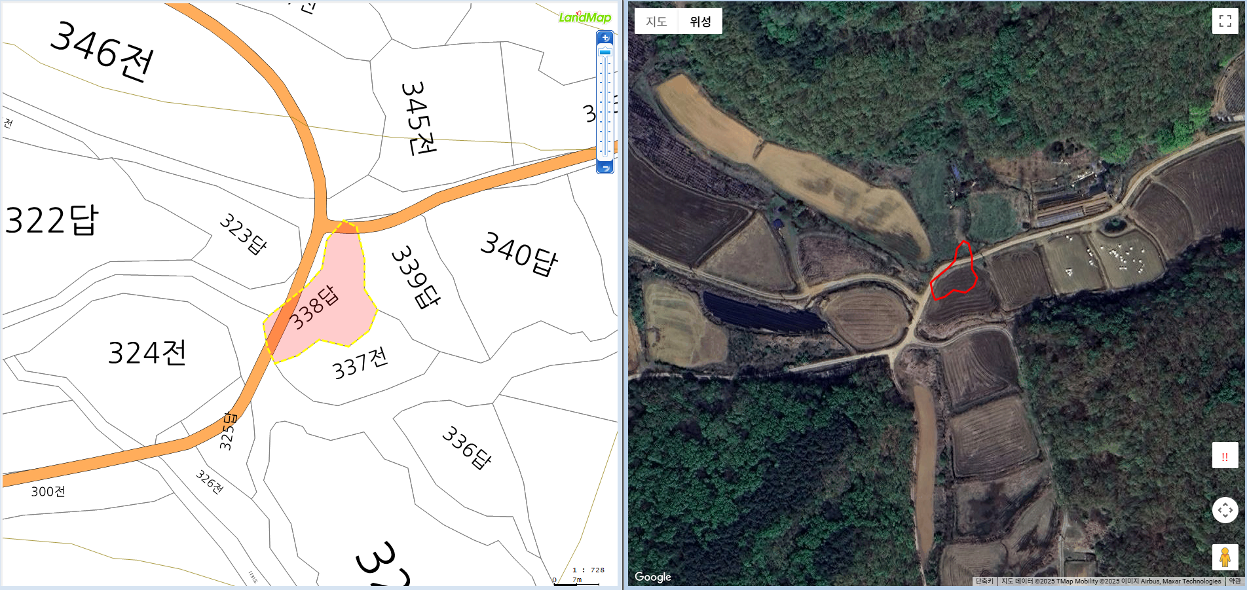Image resolution: width=1247 pixels, height=590 pixels.
Task: Click the LandMap logo
Action: [x=585, y=17]
